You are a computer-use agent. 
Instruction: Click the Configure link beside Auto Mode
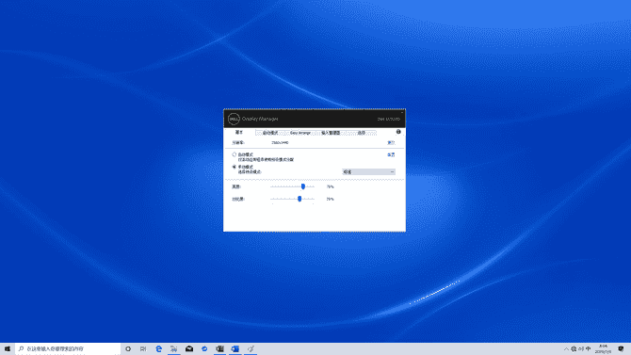pyautogui.click(x=391, y=154)
